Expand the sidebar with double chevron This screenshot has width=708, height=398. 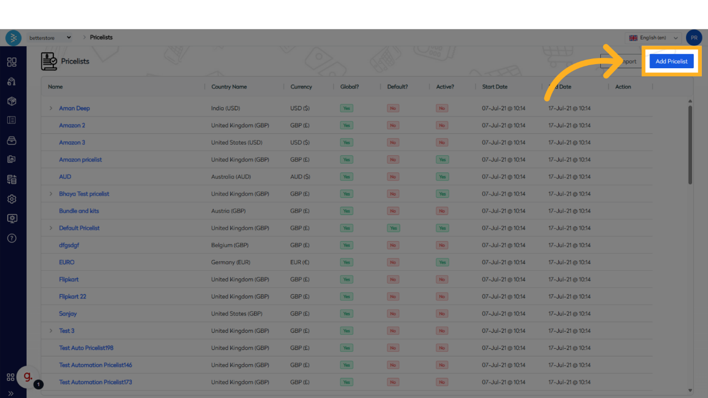(x=11, y=393)
